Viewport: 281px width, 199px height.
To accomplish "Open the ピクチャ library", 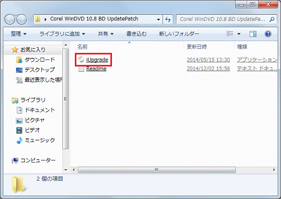I will pos(35,120).
